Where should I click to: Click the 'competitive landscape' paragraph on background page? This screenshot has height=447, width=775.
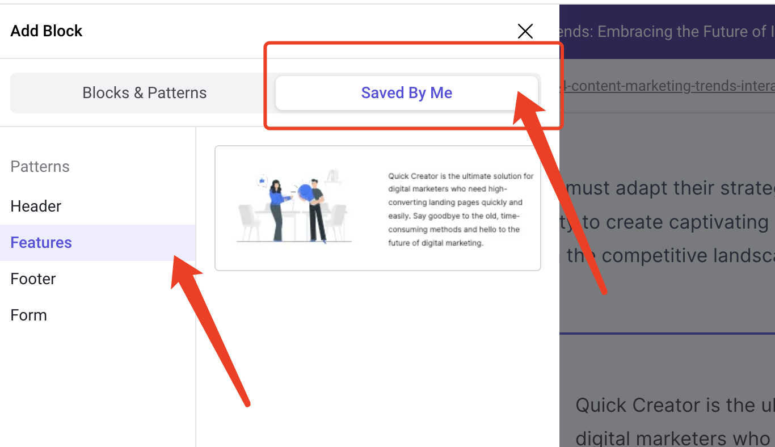coord(667,222)
